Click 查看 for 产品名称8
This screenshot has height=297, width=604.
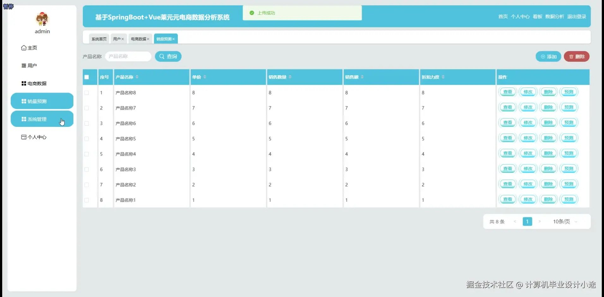508,92
